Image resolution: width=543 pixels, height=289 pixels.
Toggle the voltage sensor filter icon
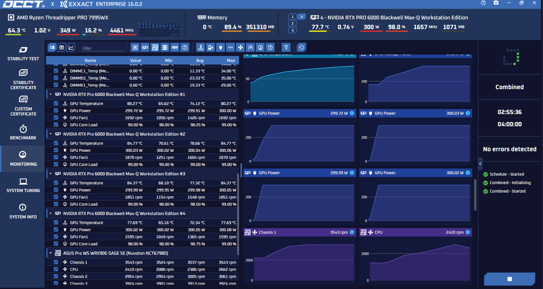click(231, 48)
